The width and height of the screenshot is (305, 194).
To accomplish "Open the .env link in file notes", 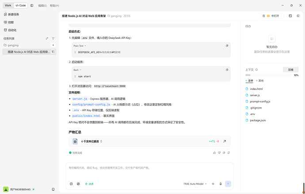I will click(76, 110).
